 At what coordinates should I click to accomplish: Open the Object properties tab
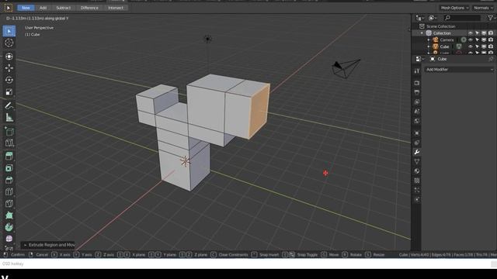point(417,133)
